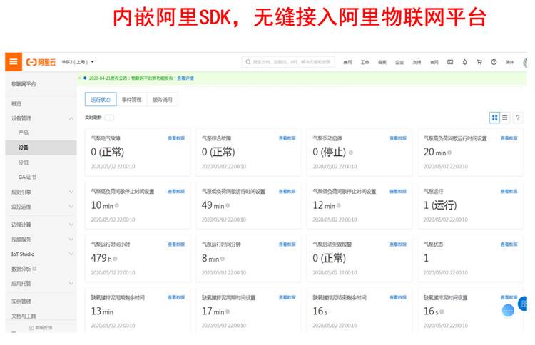Click the 新版反馈 feedback icon in sidebar
The height and width of the screenshot is (345, 535).
coord(31,328)
